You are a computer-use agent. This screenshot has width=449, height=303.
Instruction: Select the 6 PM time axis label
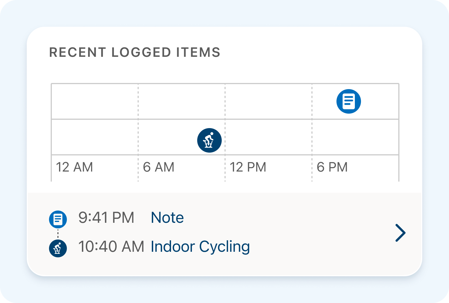(x=332, y=167)
